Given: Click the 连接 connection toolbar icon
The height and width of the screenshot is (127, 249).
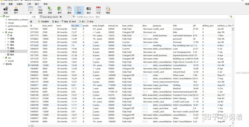Looking at the screenshot, I should click(x=6, y=10).
